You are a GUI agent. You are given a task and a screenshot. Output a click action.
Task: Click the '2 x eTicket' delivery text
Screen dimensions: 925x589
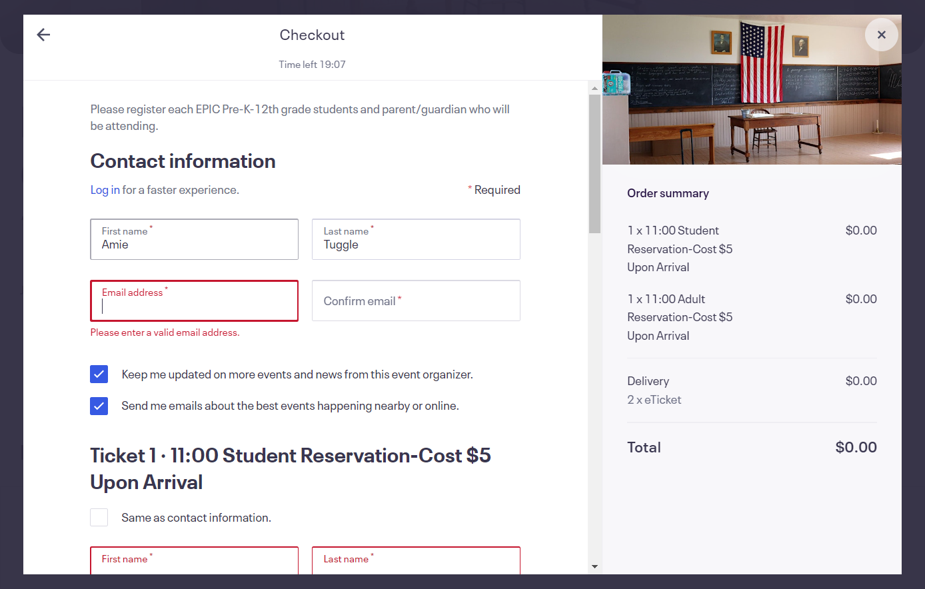point(654,400)
